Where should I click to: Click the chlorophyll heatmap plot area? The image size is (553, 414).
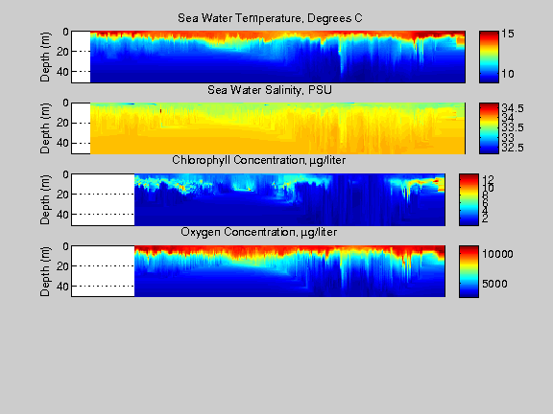[x=258, y=199]
